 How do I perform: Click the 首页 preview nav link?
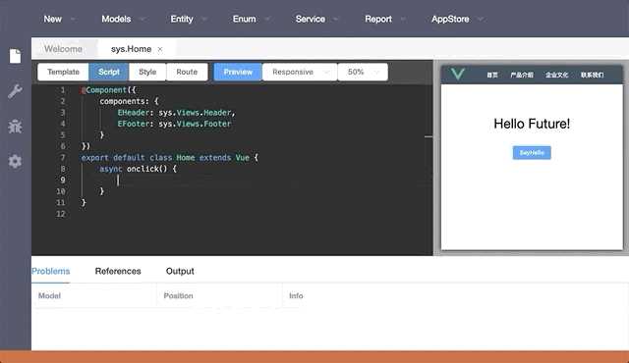492,75
